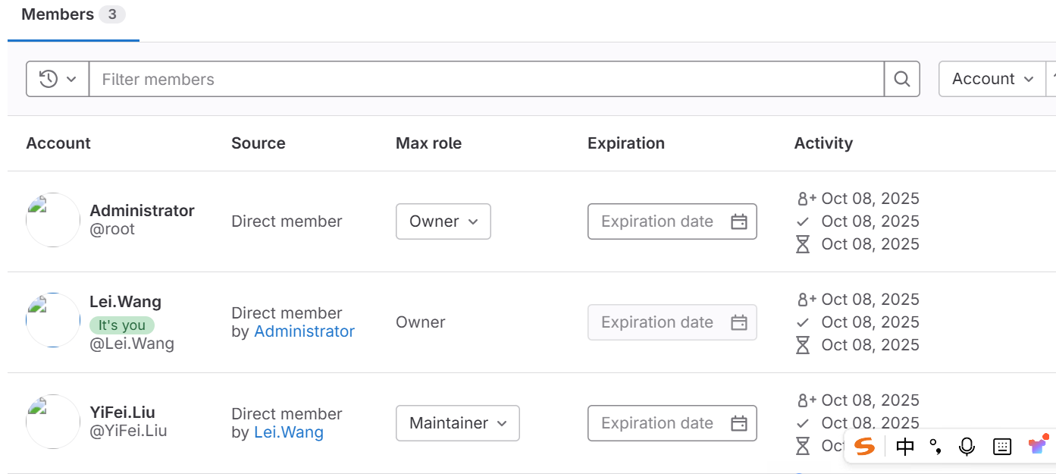The height and width of the screenshot is (474, 1056).
Task: Focus the Filter members search field
Action: (x=485, y=79)
